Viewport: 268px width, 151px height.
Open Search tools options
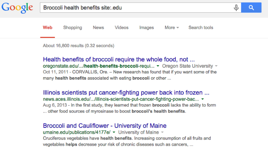[201, 28]
